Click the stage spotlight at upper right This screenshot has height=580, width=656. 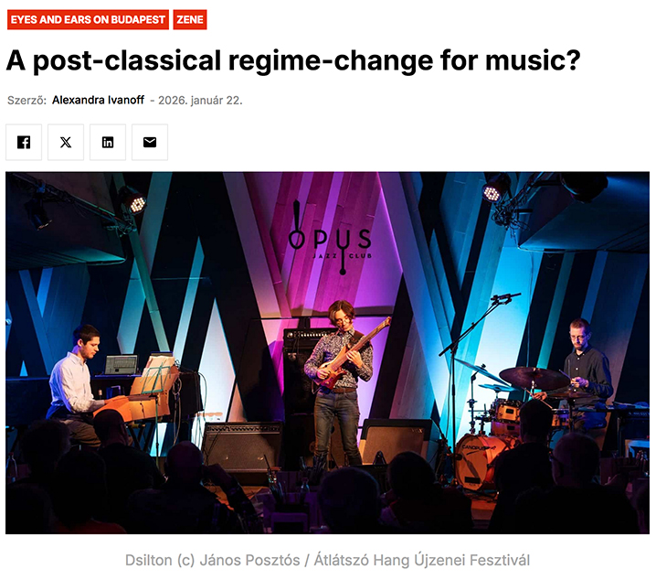click(x=496, y=188)
